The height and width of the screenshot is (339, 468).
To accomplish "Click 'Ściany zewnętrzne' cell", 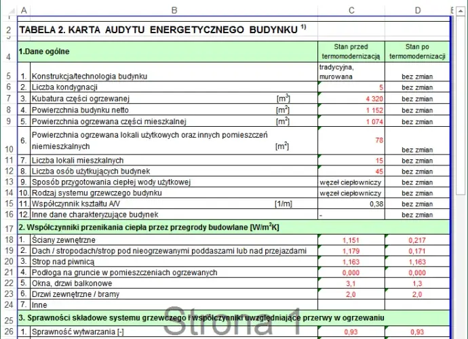I will click(x=174, y=240).
